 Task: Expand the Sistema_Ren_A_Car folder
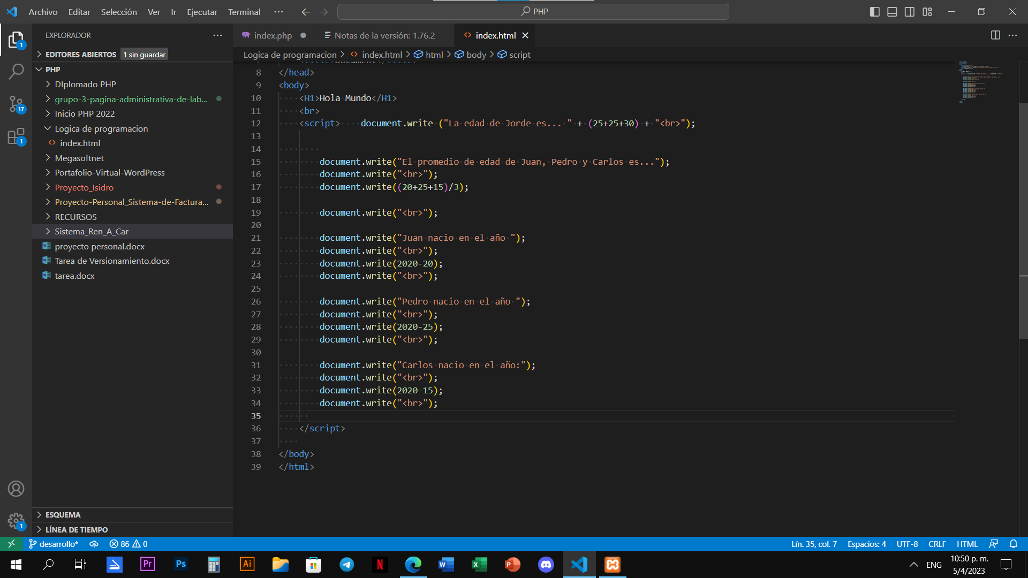point(132,231)
